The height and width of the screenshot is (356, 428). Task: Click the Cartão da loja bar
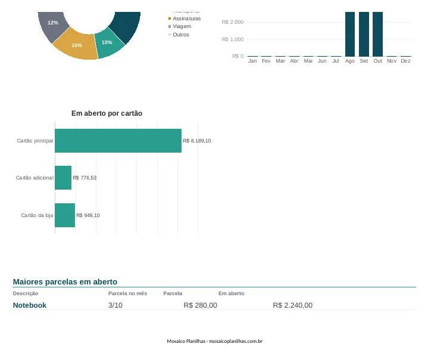(x=65, y=215)
